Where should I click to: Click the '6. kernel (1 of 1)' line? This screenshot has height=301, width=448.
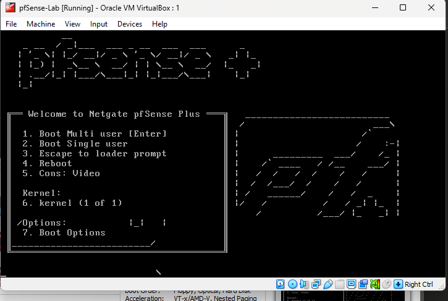pos(72,203)
